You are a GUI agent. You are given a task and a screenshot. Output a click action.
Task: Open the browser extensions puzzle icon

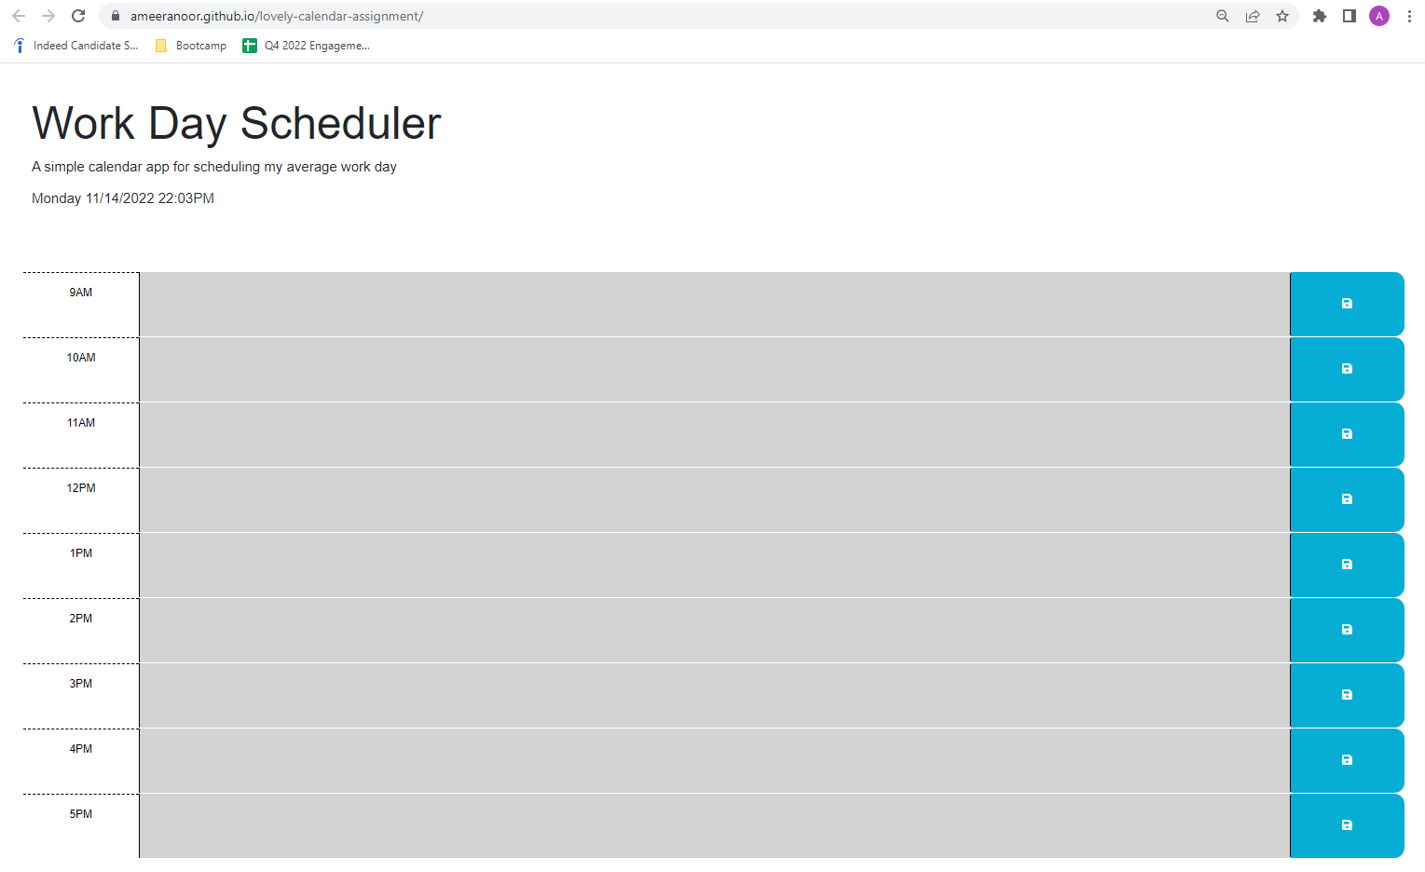(x=1319, y=16)
